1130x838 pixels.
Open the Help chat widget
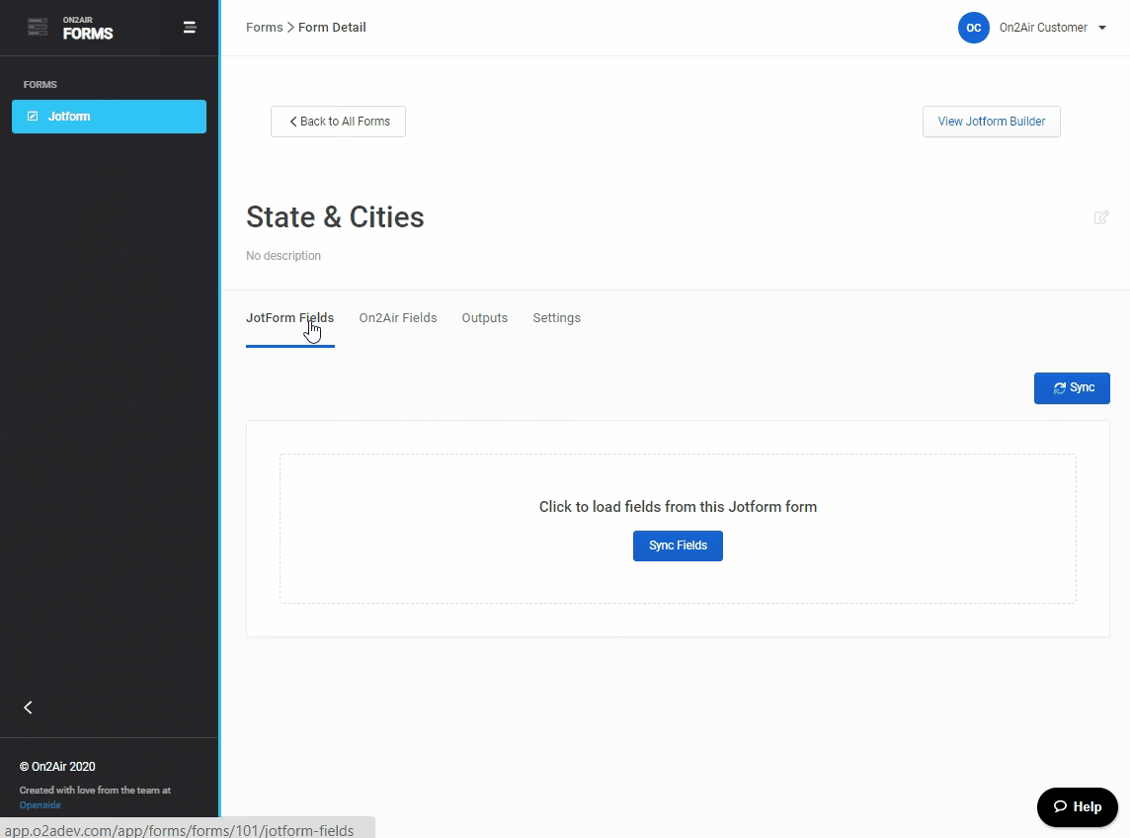tap(1077, 807)
